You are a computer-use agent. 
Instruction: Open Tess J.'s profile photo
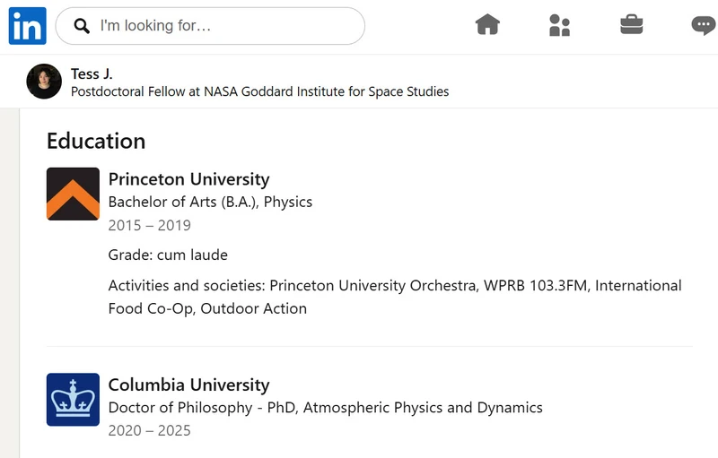[x=44, y=82]
